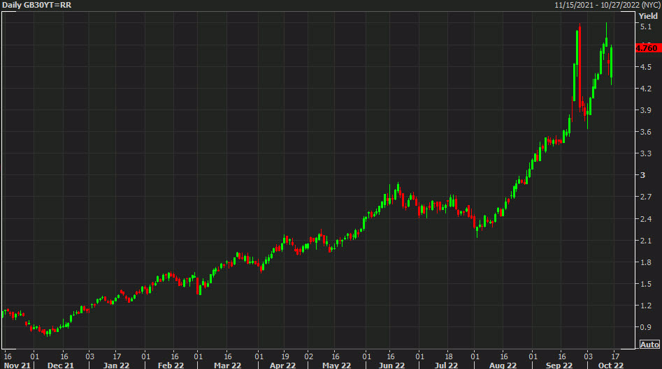
Task: Click the Jan 22 month label
Action: point(116,366)
